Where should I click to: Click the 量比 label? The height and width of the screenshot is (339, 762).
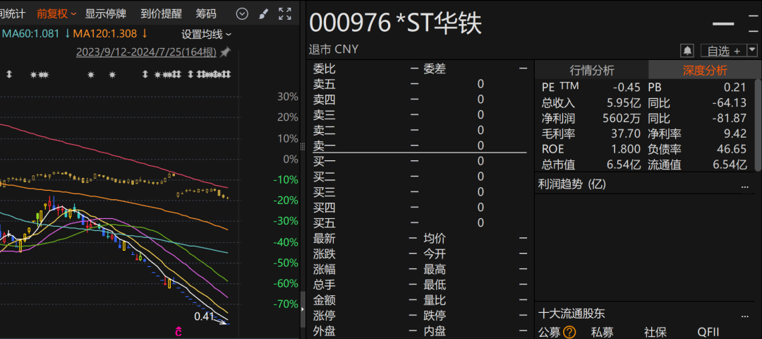[x=435, y=300]
